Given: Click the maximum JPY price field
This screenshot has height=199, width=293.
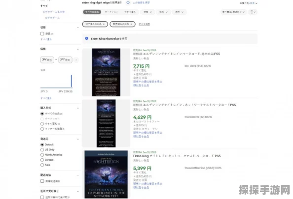Looking at the screenshot, I should pyautogui.click(x=65, y=60).
